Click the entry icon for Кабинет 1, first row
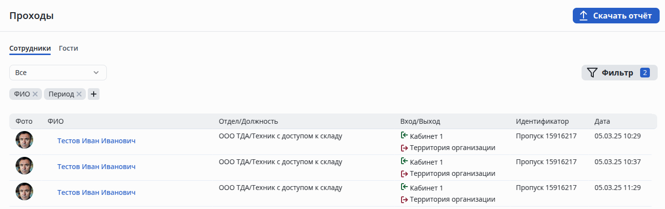 click(404, 135)
